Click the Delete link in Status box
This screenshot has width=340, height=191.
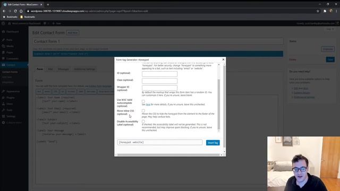pos(293,59)
